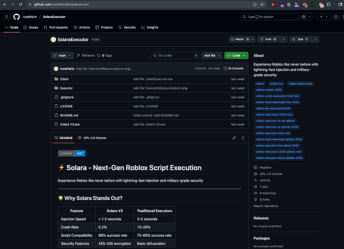Image resolution: width=344 pixels, height=249 pixels.
Task: Click Report repository link
Action: [266, 206]
